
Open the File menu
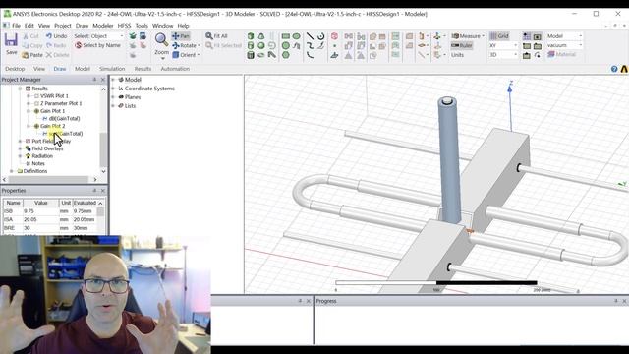(16, 26)
